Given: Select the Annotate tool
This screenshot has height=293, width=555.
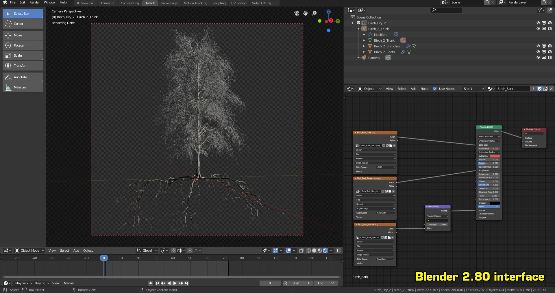Looking at the screenshot, I should (23, 77).
